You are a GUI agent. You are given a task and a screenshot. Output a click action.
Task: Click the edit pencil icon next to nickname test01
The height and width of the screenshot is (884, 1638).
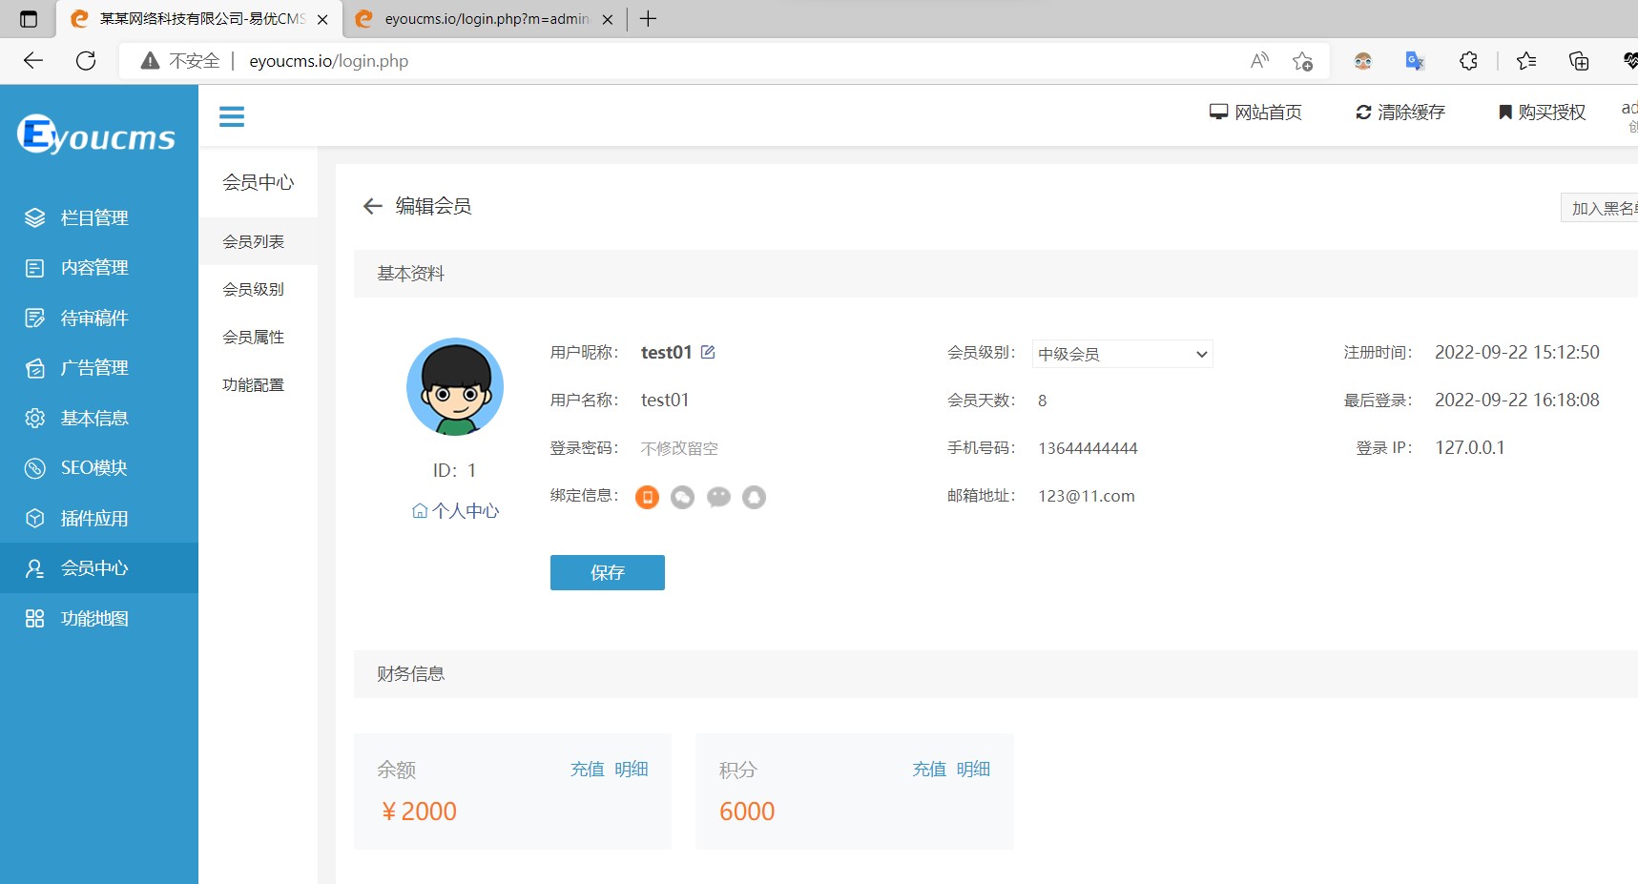pos(708,352)
